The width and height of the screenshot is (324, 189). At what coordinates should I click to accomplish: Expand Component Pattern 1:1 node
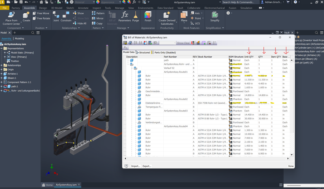[x=2, y=82]
